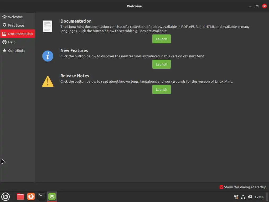Launch the Documentation guides
Screen dimensions: 269x202
coord(162,39)
